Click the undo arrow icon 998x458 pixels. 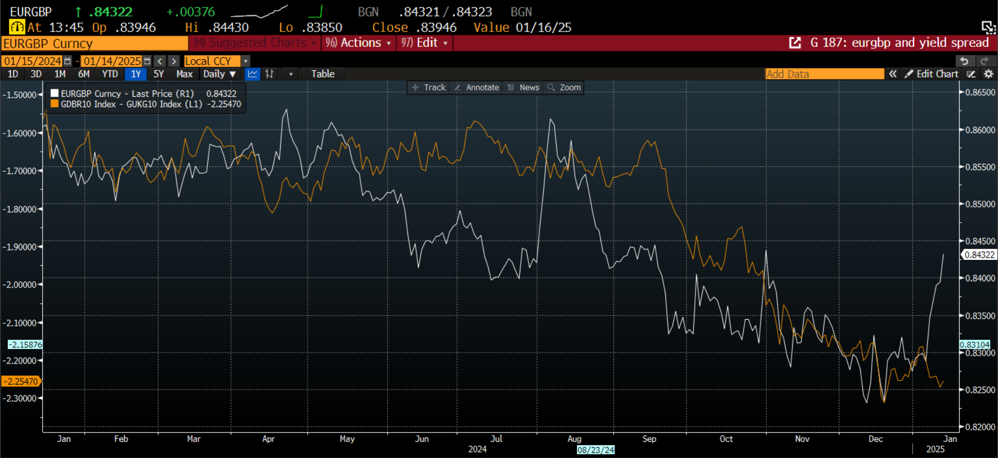(x=964, y=61)
